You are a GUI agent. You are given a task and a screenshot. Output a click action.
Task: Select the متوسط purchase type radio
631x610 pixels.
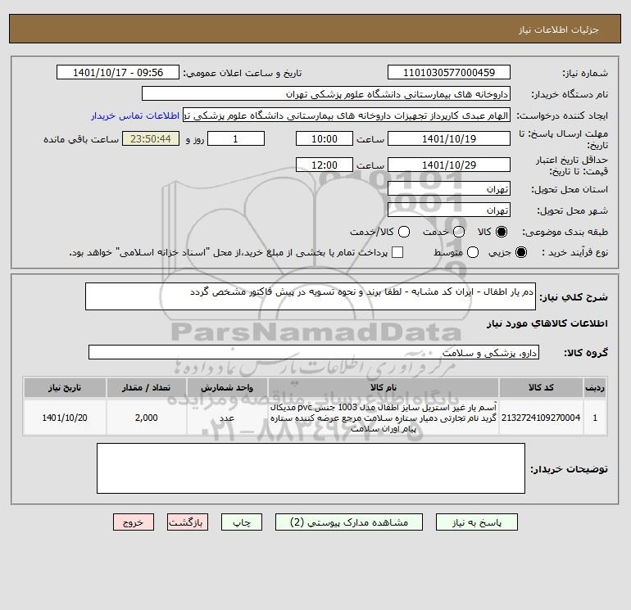[x=473, y=252]
